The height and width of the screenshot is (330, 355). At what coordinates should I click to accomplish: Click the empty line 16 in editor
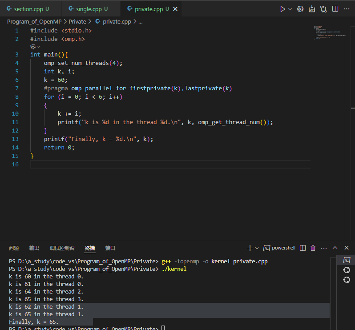point(170,164)
